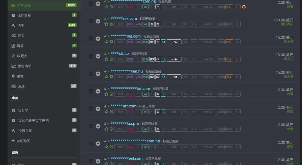The image size is (302, 165).
Task: Star the laa.pro listing
Action: [106, 129]
